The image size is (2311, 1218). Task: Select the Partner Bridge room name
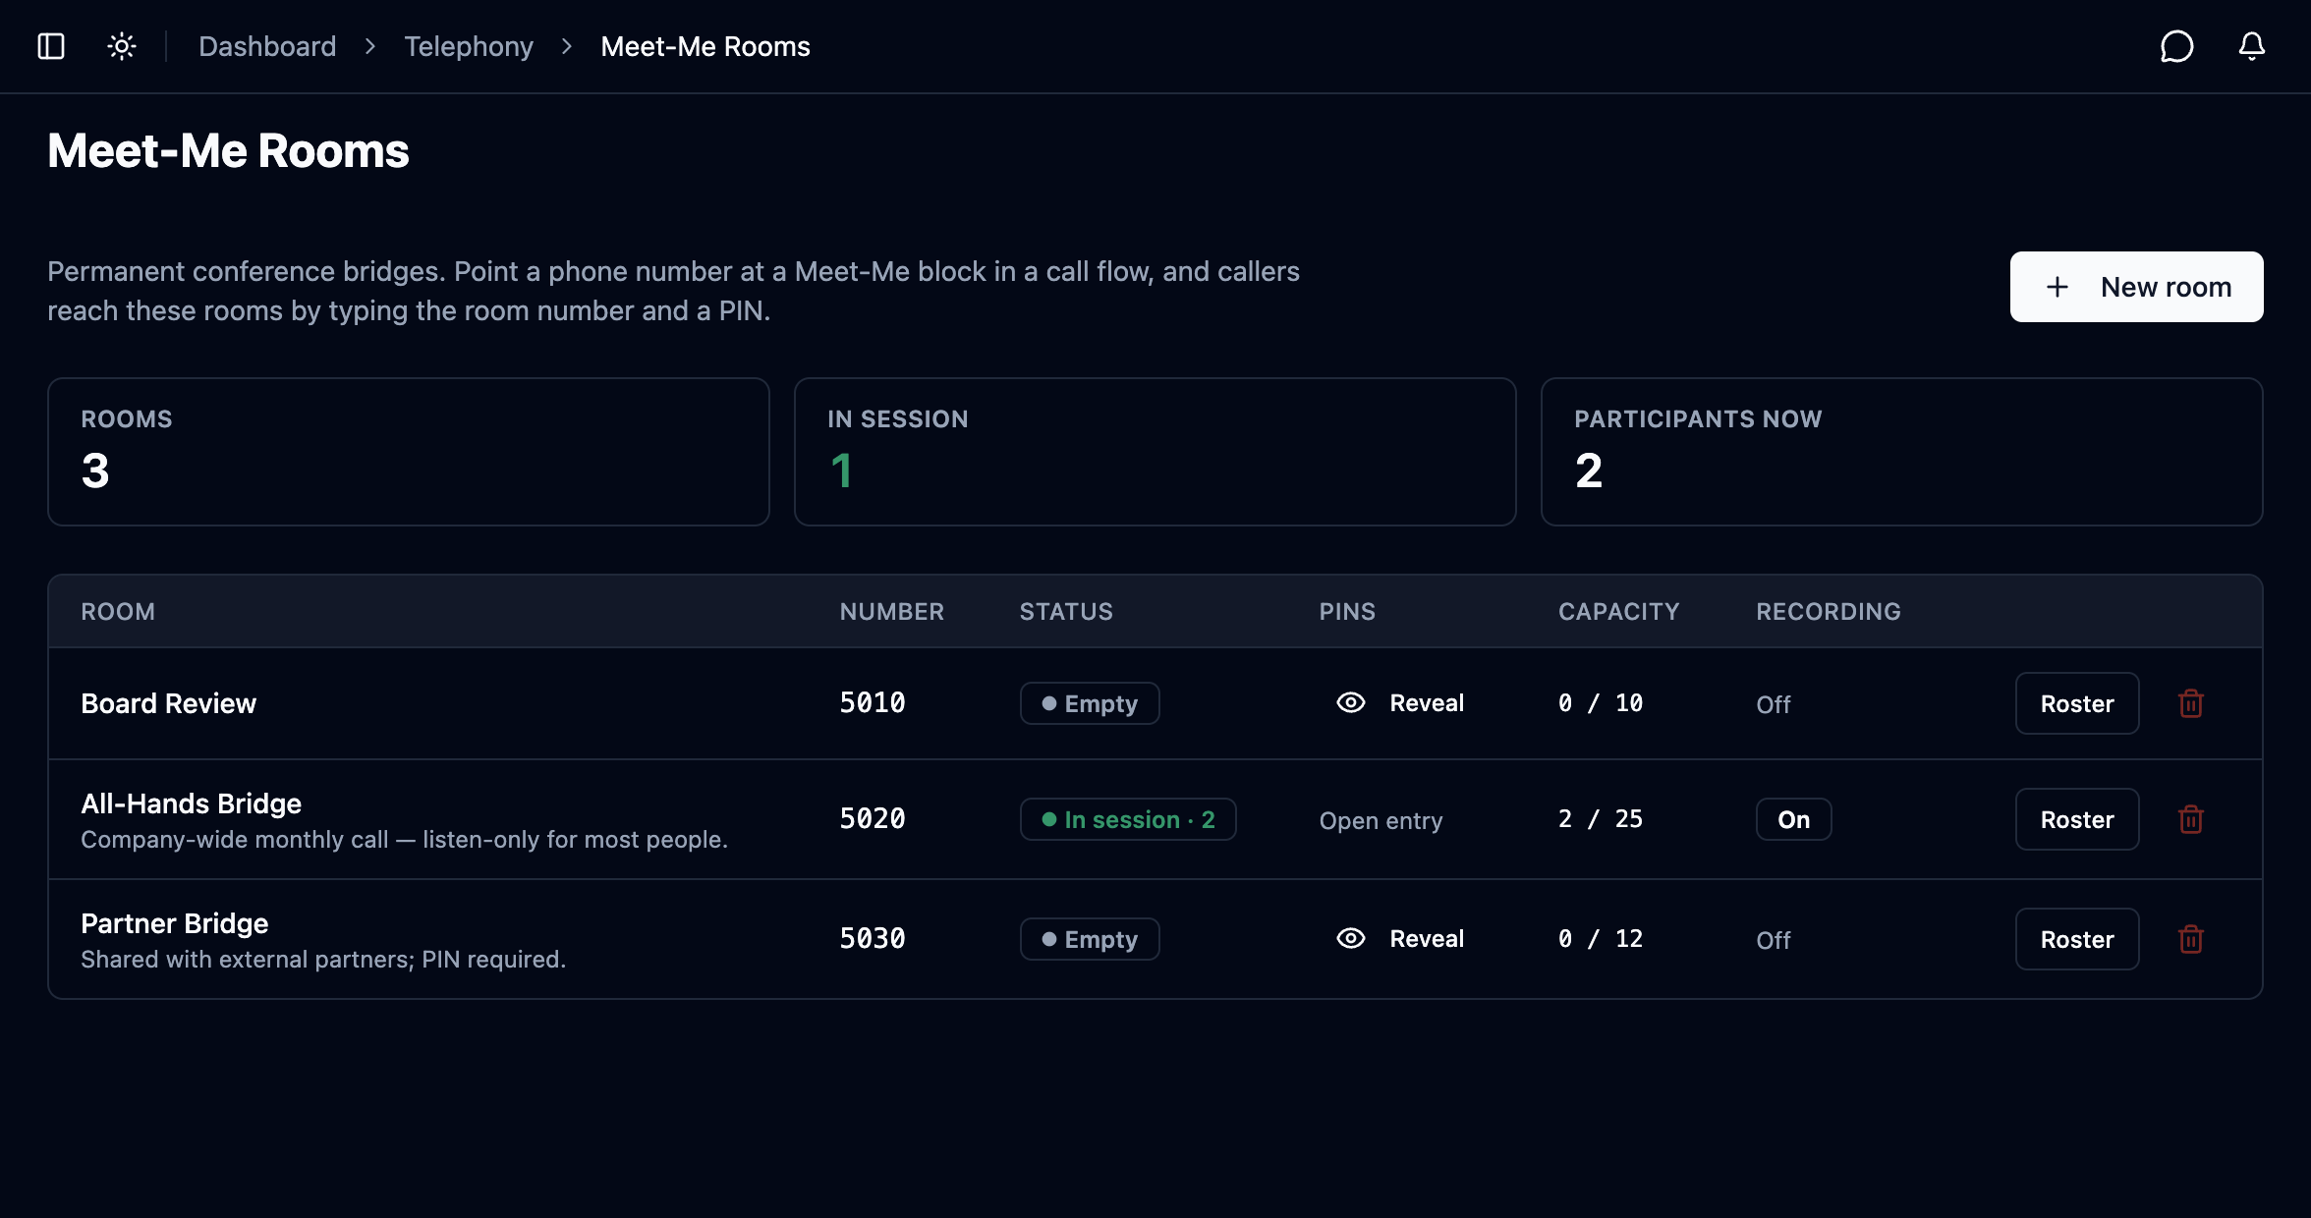[x=174, y=923]
